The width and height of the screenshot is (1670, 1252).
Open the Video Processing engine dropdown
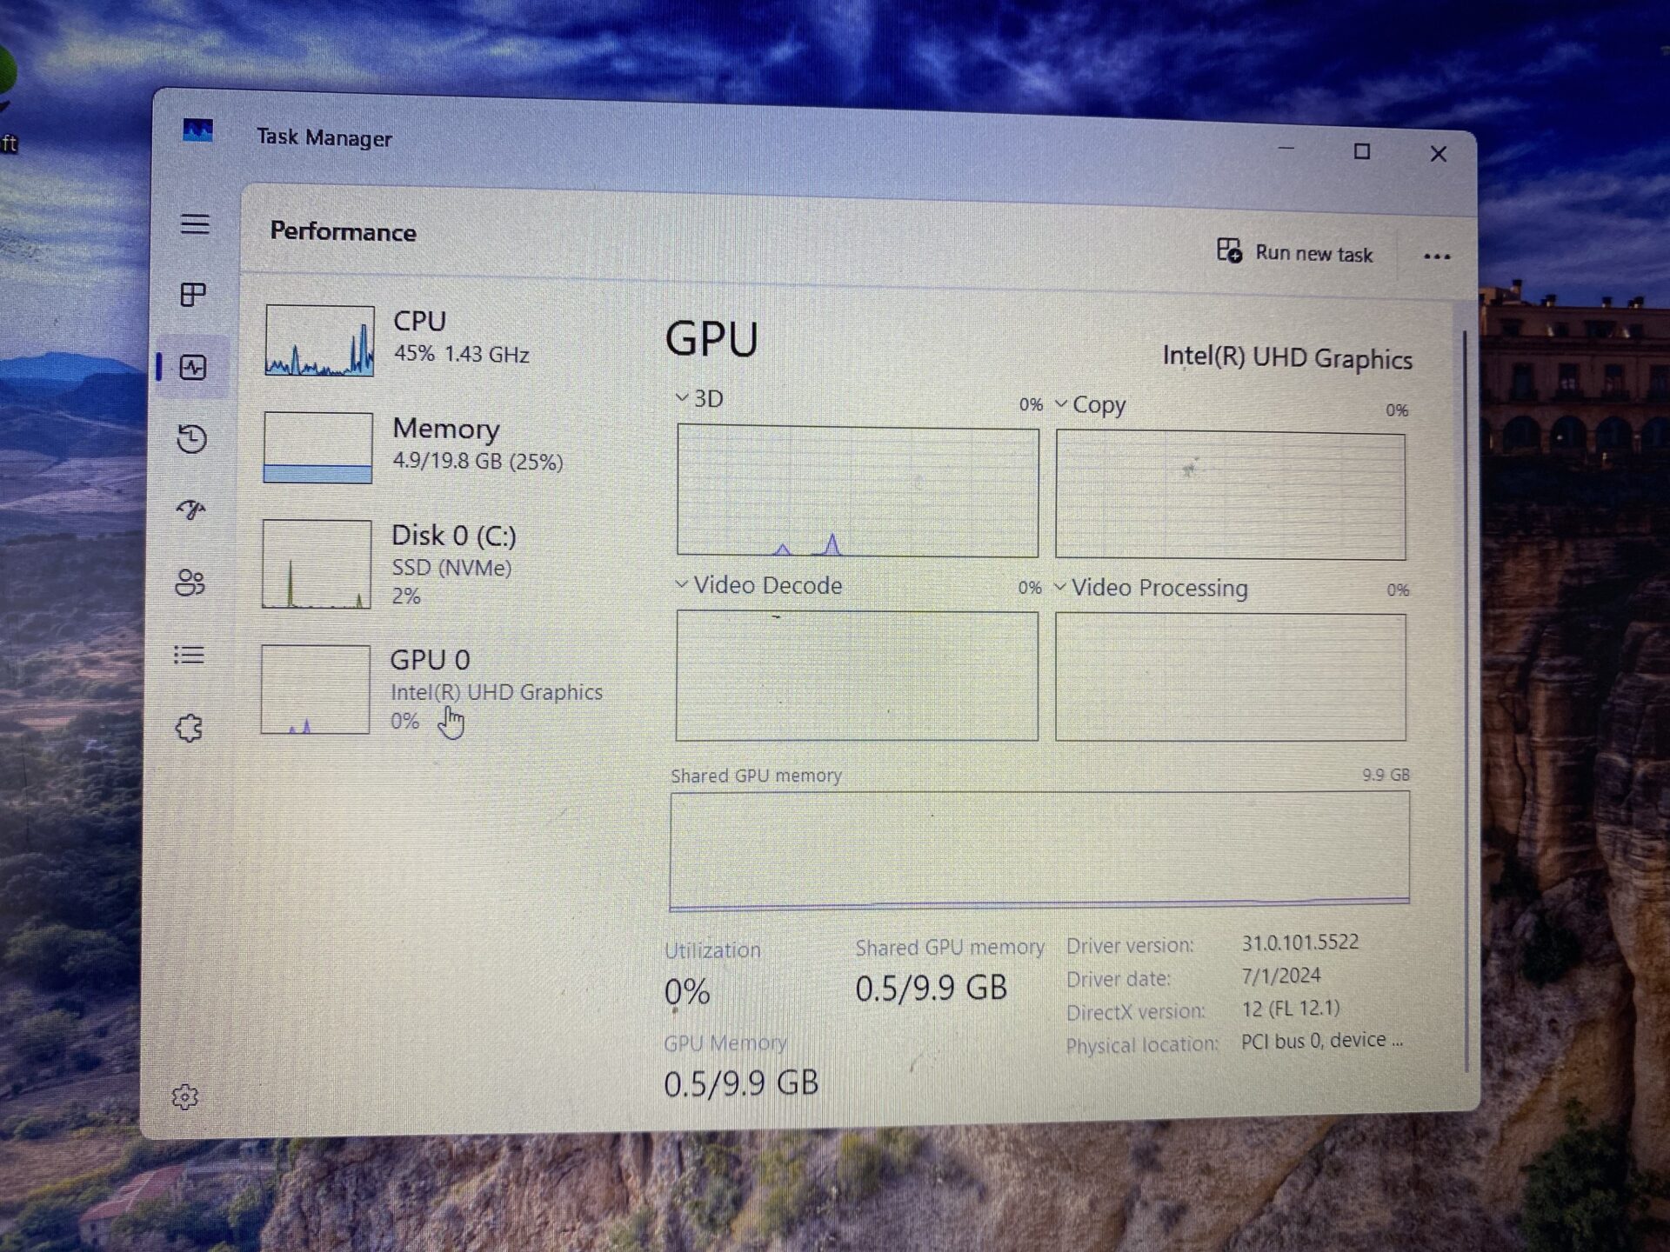click(x=1150, y=589)
